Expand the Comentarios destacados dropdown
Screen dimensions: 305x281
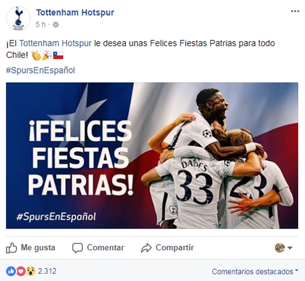(255, 271)
